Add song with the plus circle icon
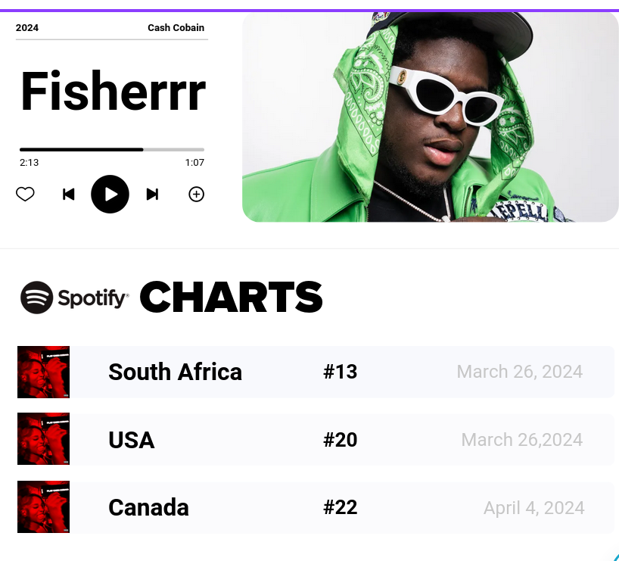Screen dimensions: 619x561 [x=196, y=194]
